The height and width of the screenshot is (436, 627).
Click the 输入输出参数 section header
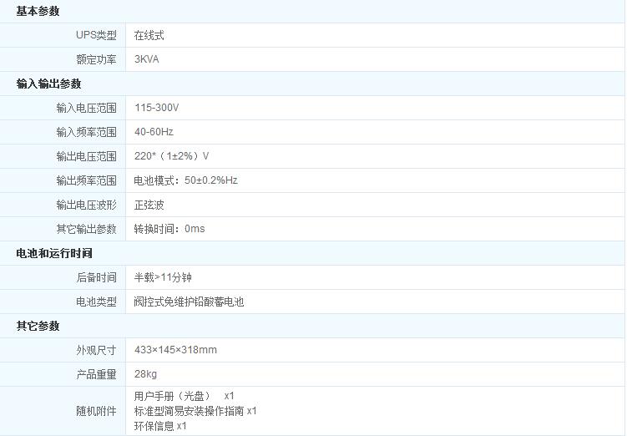[48, 84]
